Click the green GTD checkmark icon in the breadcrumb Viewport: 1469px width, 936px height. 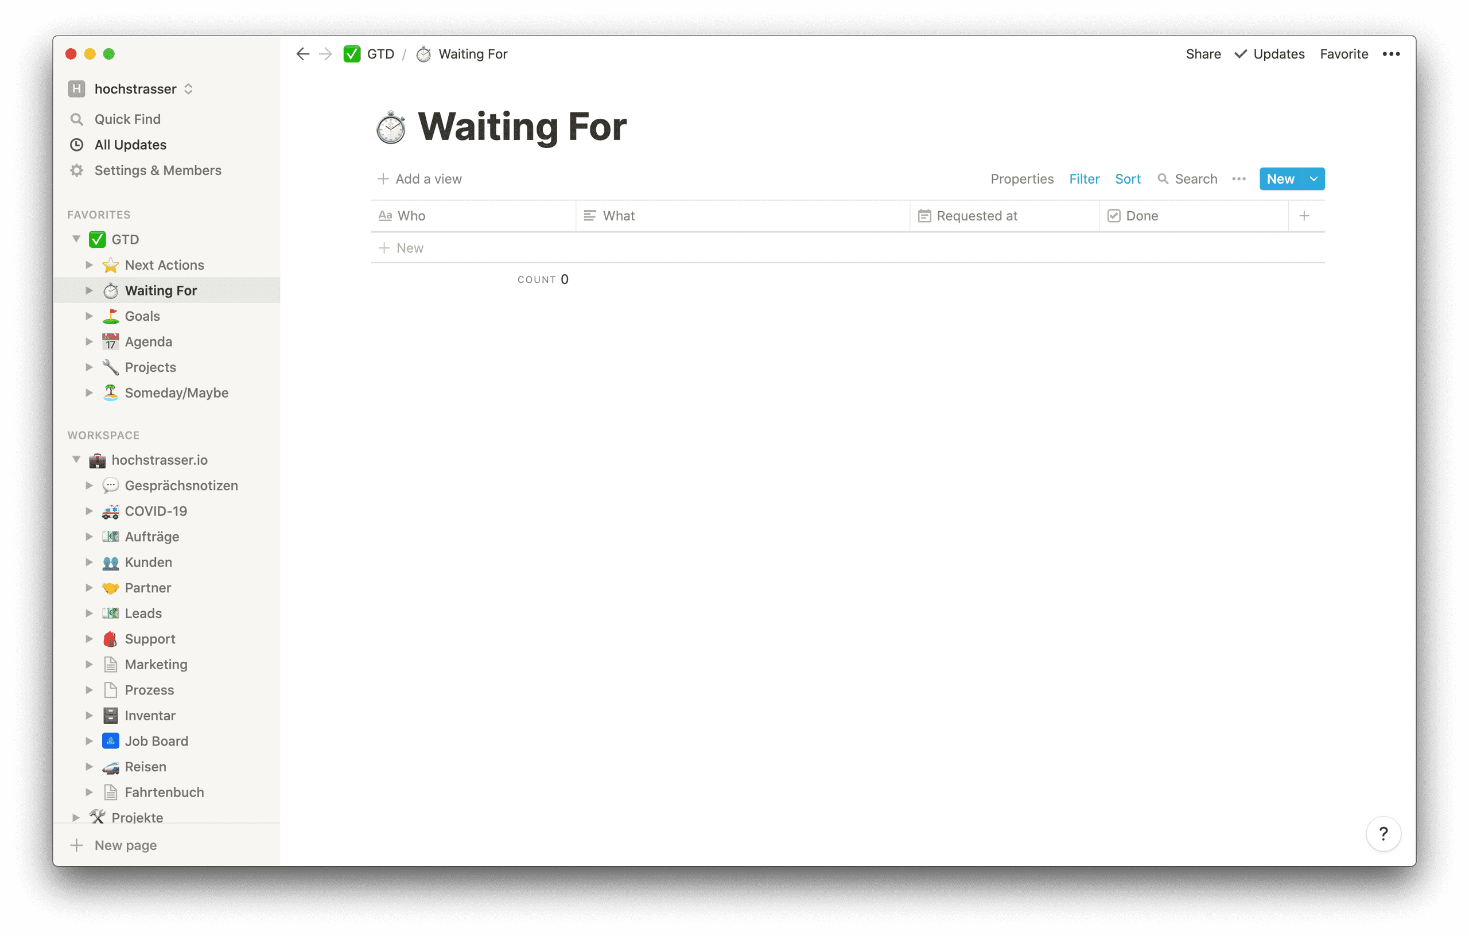(x=352, y=54)
